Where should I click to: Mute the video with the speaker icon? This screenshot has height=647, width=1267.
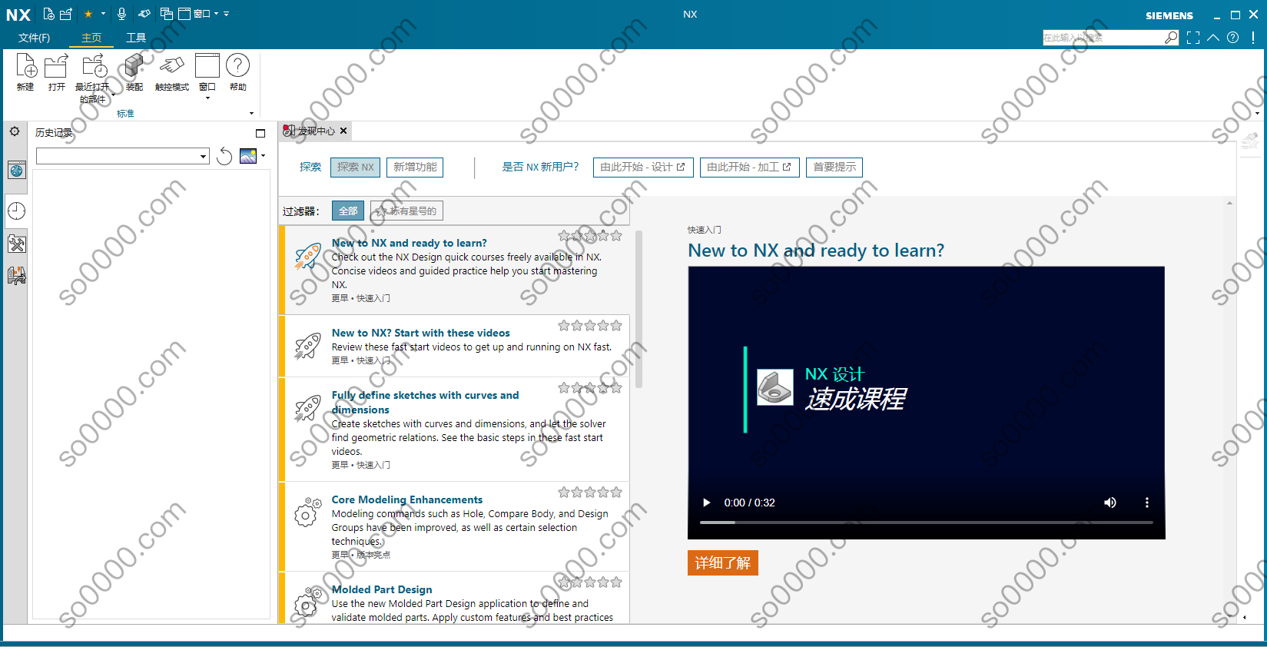pos(1110,503)
